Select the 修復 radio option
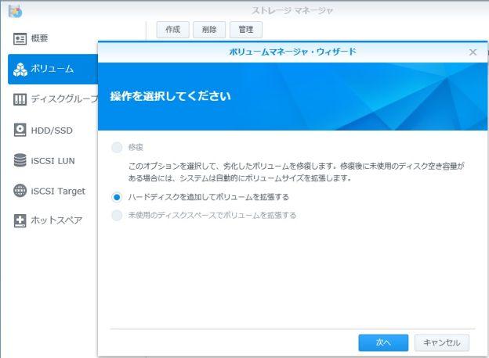489x358 pixels. [x=117, y=147]
